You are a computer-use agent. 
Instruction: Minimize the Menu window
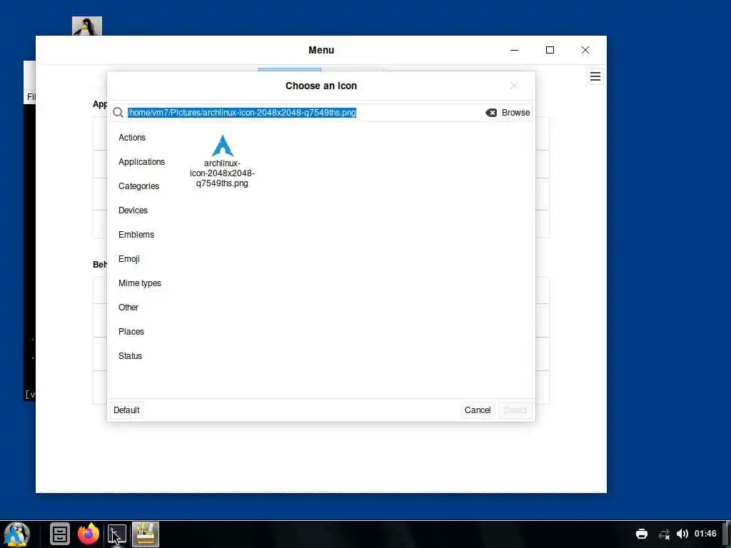point(514,50)
